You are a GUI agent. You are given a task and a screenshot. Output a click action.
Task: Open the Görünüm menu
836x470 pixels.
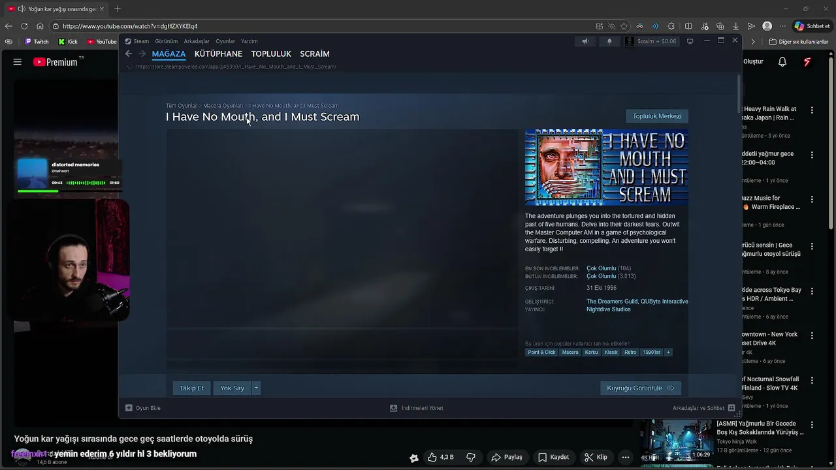pos(166,41)
